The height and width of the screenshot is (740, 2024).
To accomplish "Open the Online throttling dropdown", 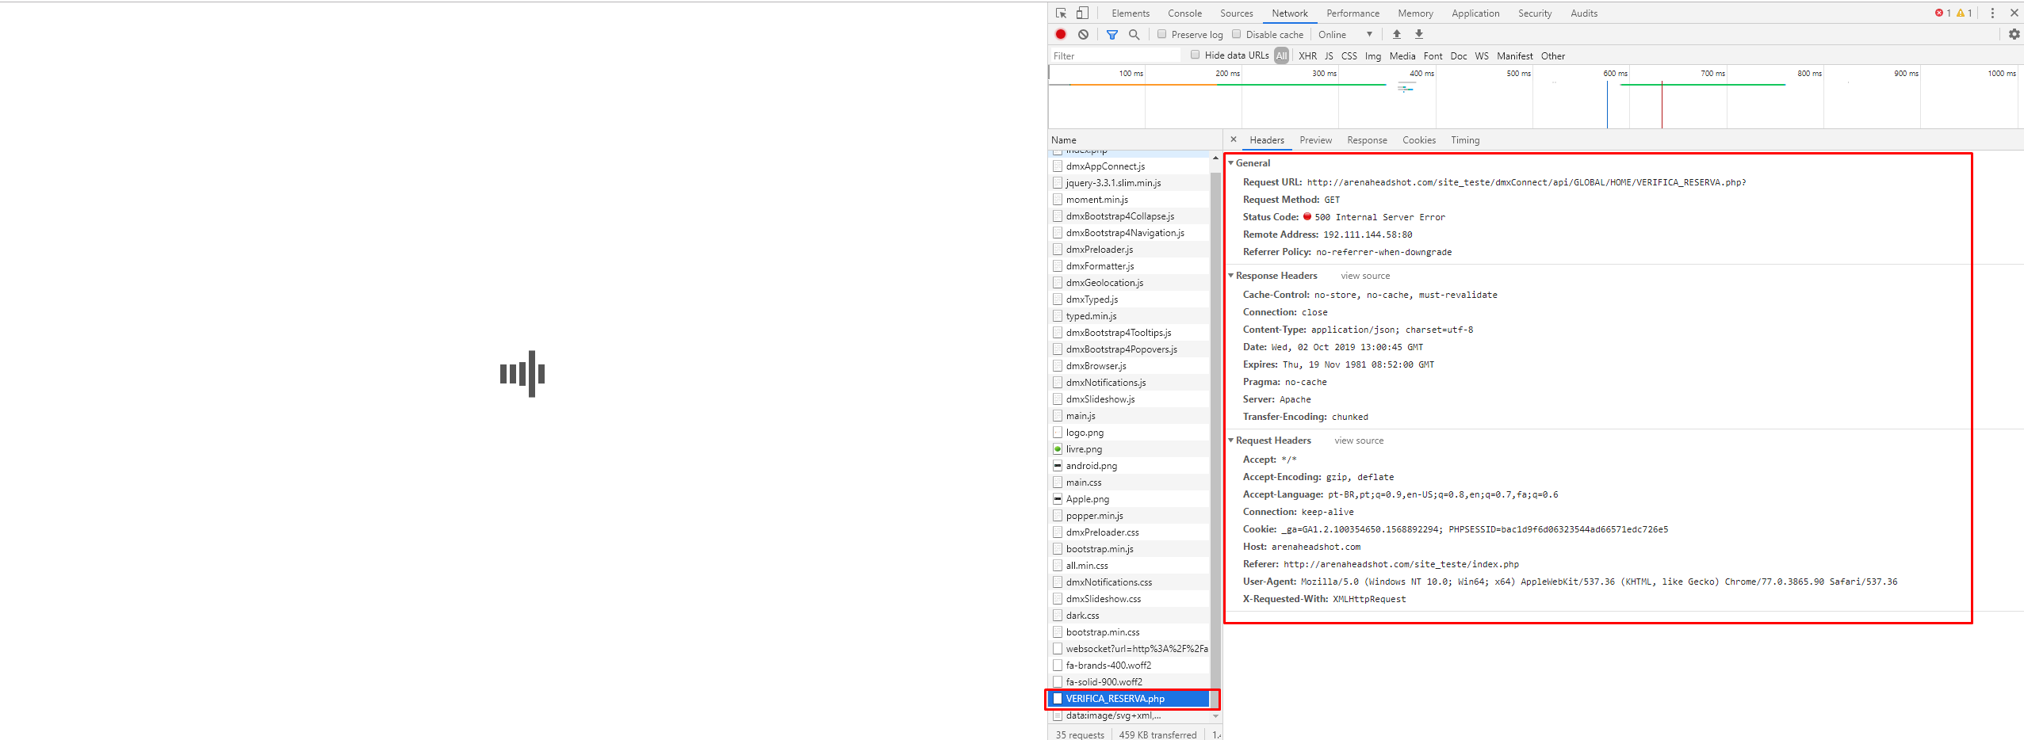I will click(1345, 35).
